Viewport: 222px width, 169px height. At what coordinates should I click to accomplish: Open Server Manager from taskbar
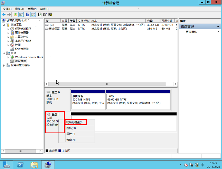pyautogui.click(x=6, y=165)
